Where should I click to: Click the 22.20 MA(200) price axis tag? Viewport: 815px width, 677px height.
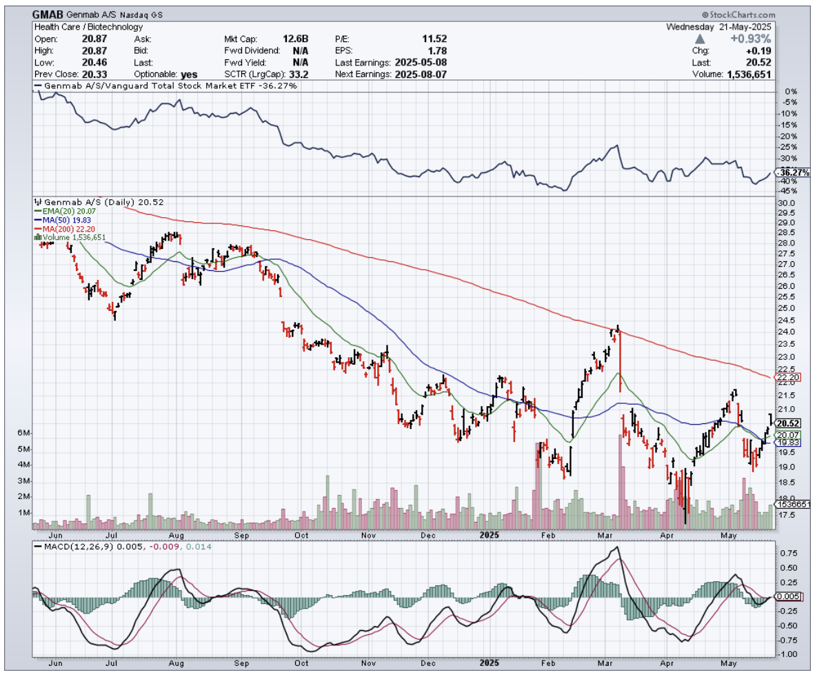click(x=787, y=378)
